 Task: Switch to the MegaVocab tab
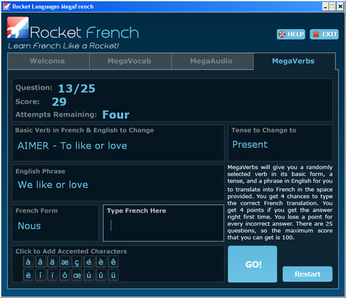tap(130, 61)
